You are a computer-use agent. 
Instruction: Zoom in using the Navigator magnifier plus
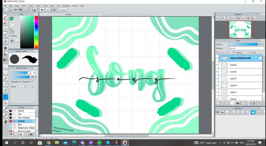[x=223, y=18]
